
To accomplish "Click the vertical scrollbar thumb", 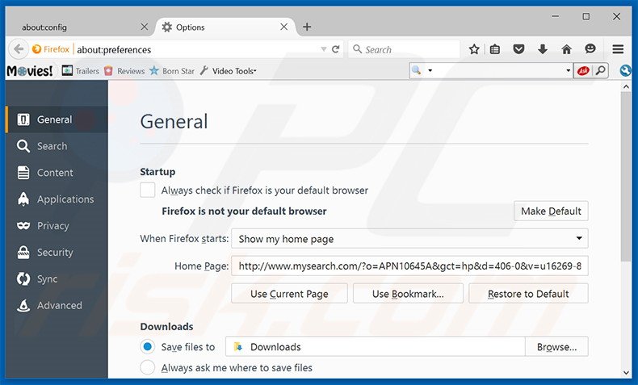I will click(626, 177).
